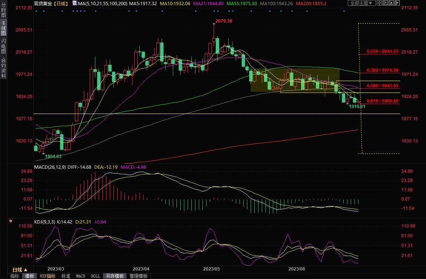Click the 另存模板 button
Screen dimensions: 426x279
click(x=115, y=276)
